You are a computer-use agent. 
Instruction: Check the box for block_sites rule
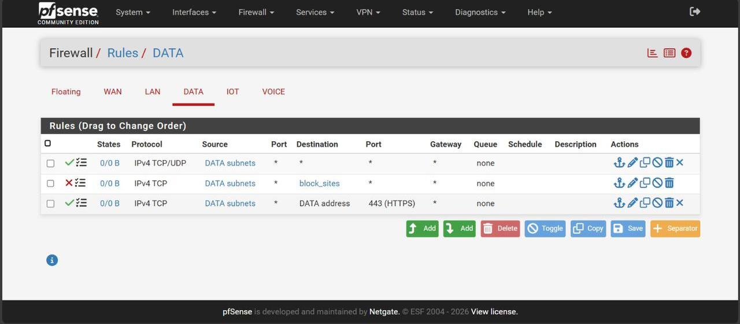50,183
